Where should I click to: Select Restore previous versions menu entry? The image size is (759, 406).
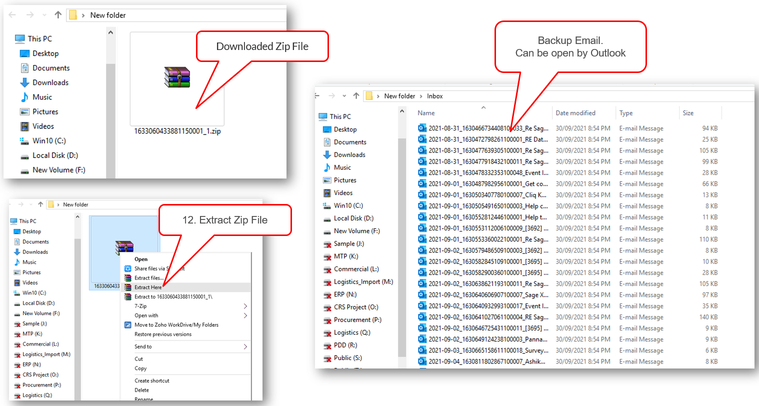pos(163,334)
